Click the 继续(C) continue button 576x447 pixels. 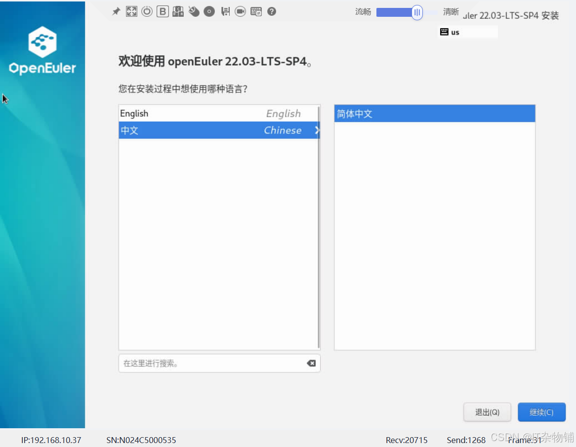pyautogui.click(x=541, y=412)
